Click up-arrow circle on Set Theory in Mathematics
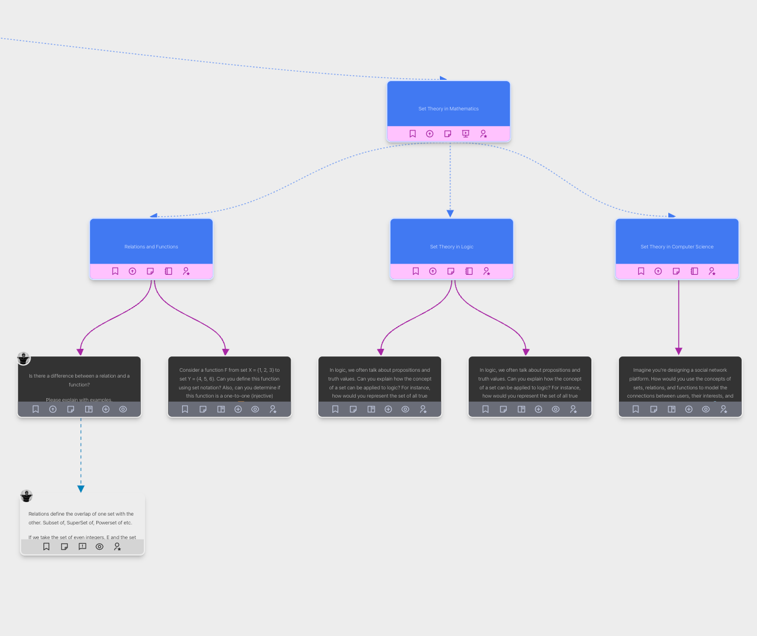This screenshot has width=757, height=636. pyautogui.click(x=430, y=134)
